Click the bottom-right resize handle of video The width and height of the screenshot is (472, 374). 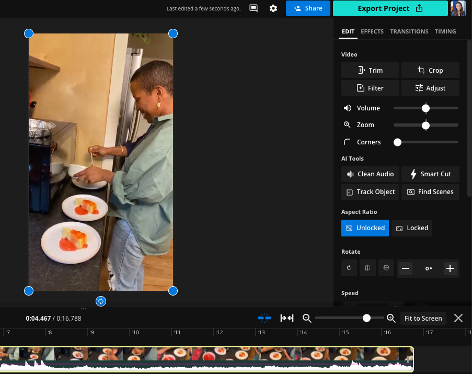click(x=173, y=291)
